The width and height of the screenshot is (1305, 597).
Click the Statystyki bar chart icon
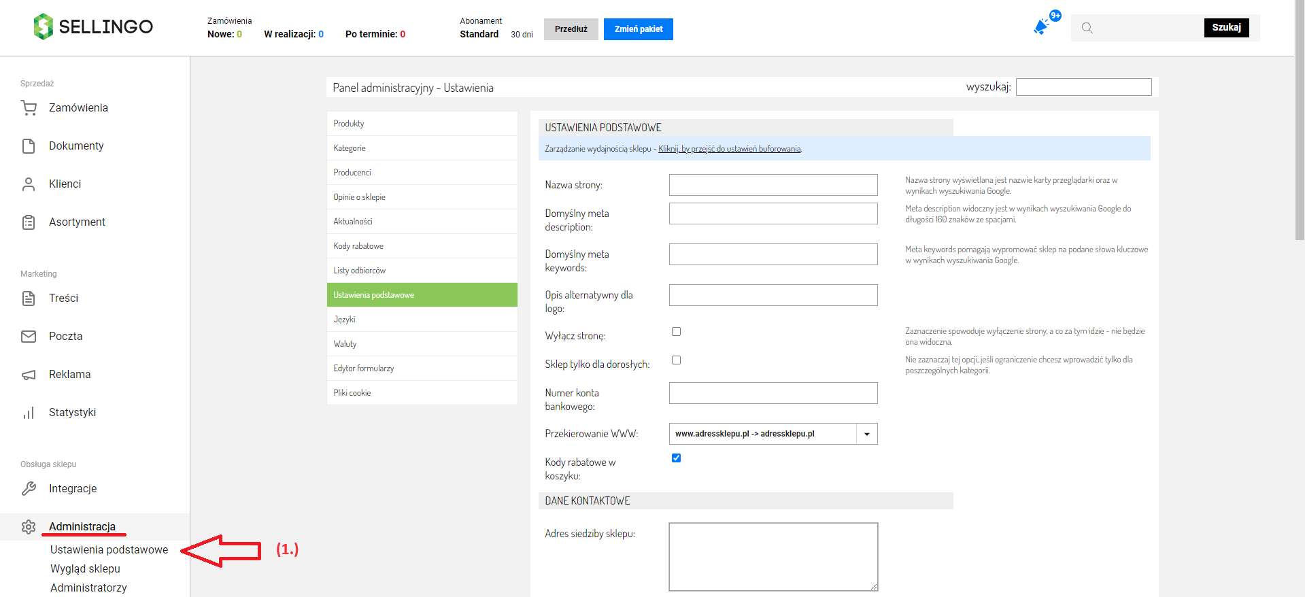(x=29, y=412)
